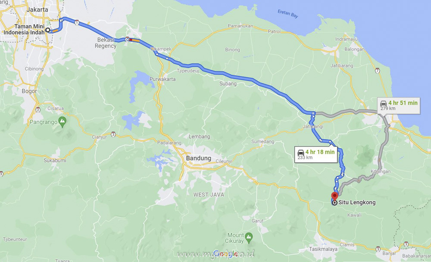431x262 pixels.
Task: Click the car icon in 4 hr 18 min box
Action: (x=301, y=152)
